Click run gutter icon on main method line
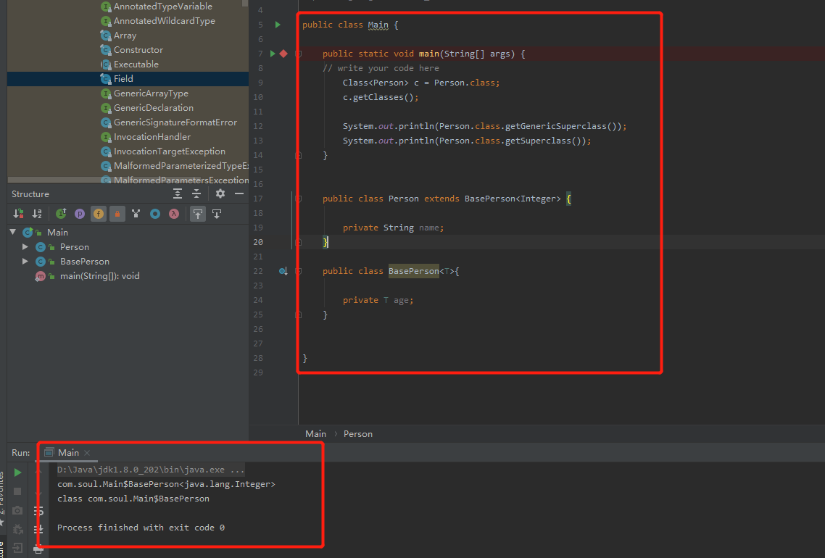The image size is (825, 558). coord(273,54)
